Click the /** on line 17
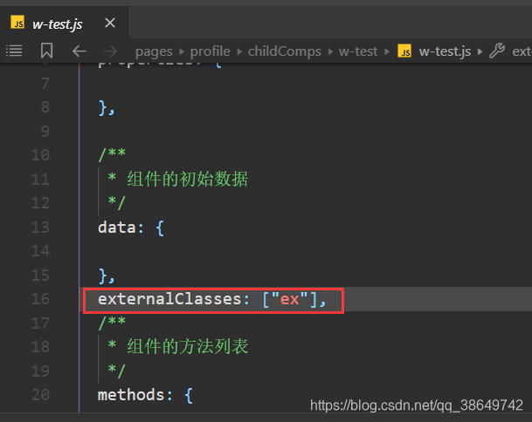 pyautogui.click(x=112, y=323)
